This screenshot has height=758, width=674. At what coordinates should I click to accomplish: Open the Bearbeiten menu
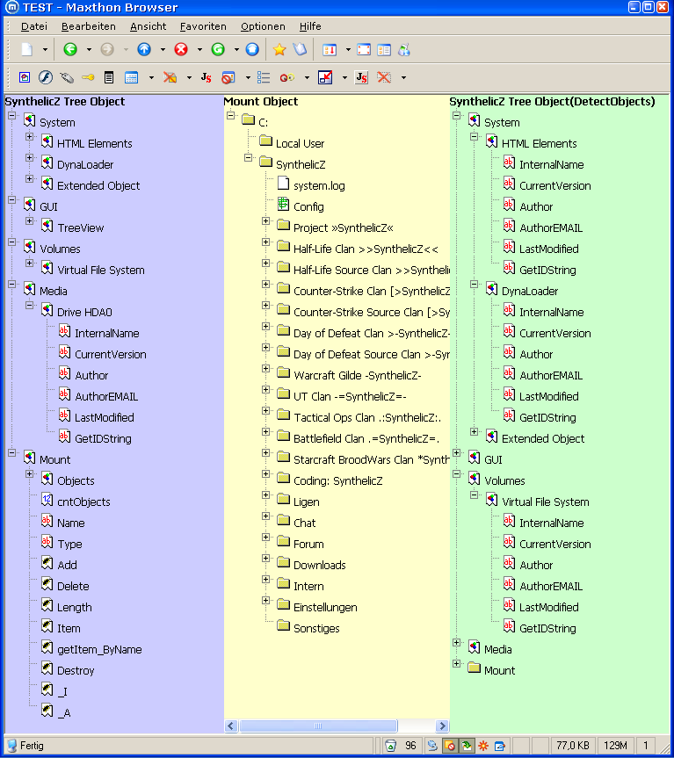click(x=89, y=26)
